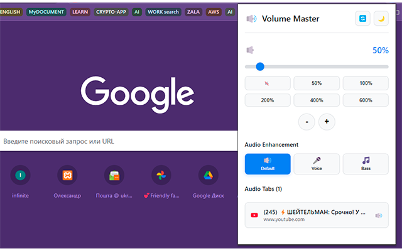
Task: Click the Volume Master refresh icon button
Action: click(362, 18)
